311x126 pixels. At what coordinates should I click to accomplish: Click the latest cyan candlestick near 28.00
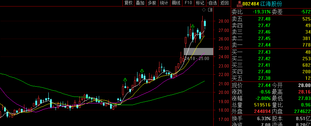click(x=205, y=23)
